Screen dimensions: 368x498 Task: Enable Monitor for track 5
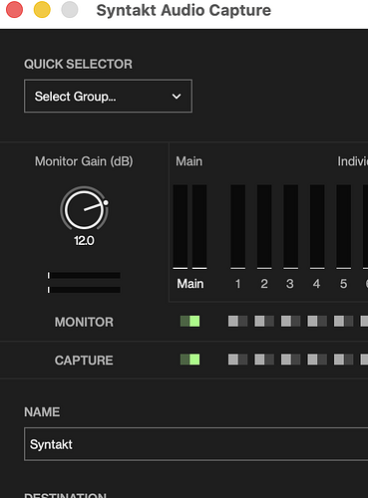pyautogui.click(x=343, y=321)
